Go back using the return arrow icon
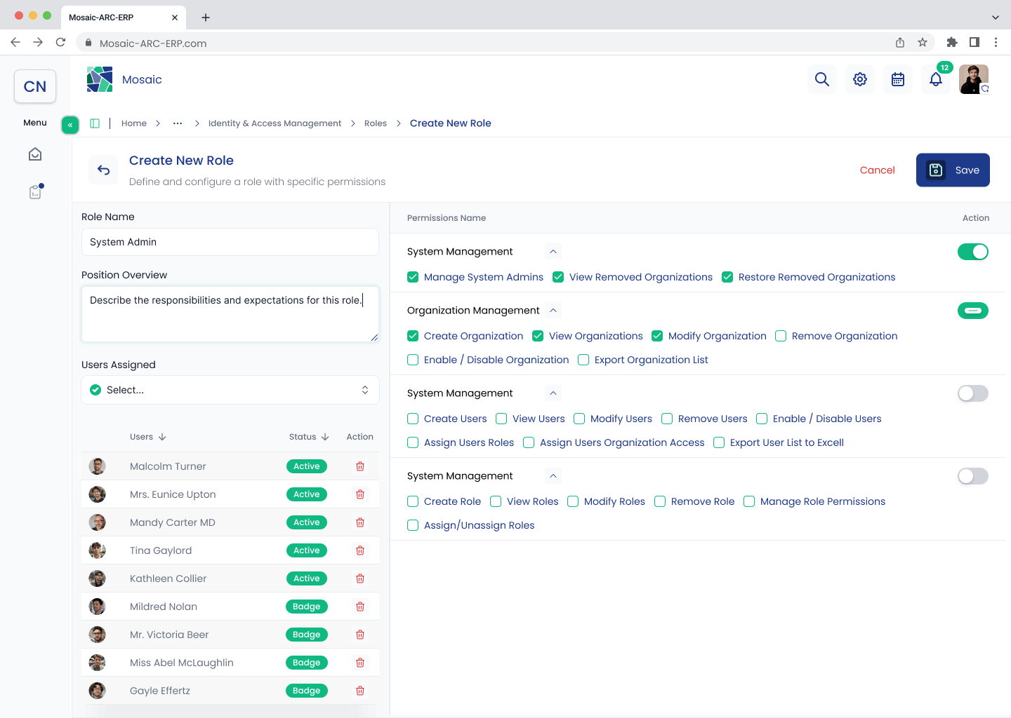 coord(103,170)
